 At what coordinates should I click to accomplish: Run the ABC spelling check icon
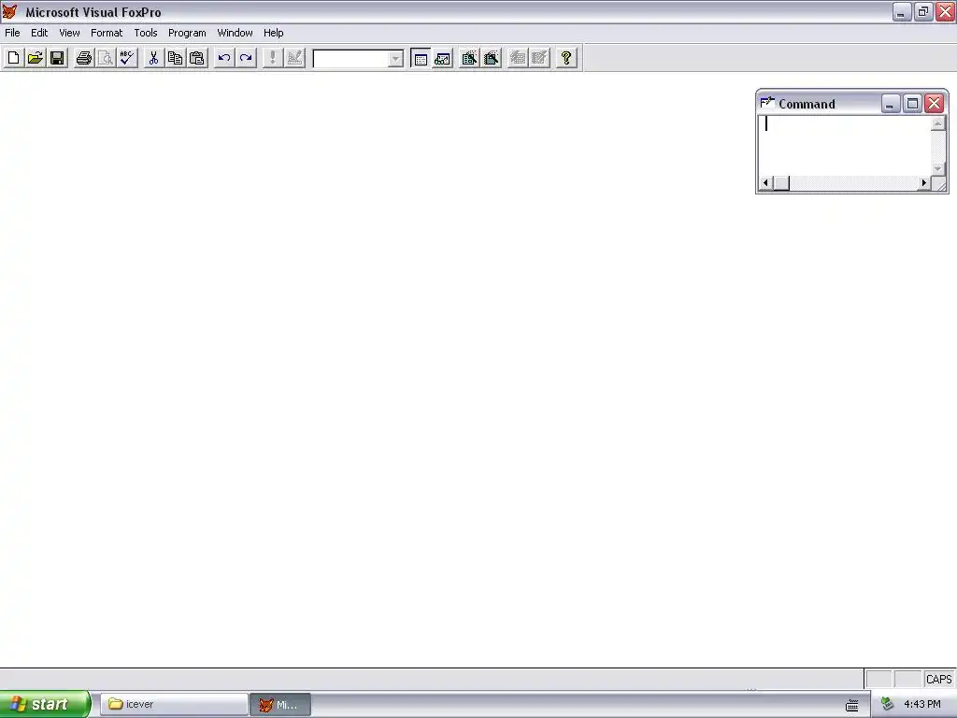[127, 58]
